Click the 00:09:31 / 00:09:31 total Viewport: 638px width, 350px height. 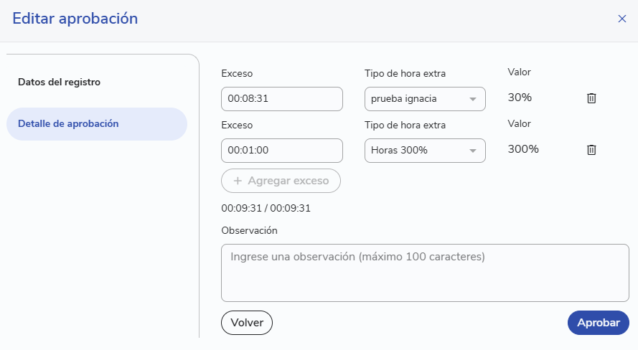[266, 208]
